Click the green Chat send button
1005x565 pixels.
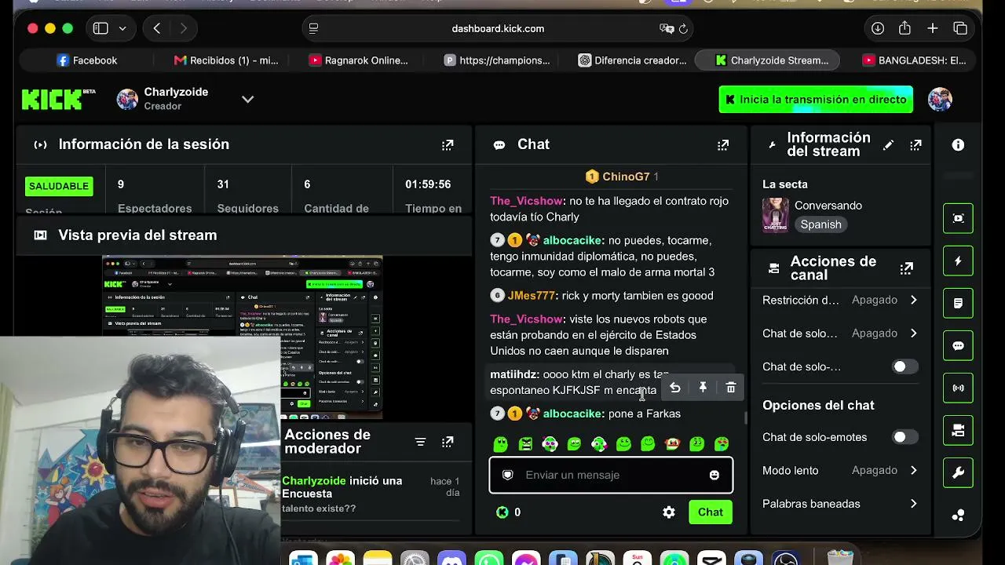(711, 512)
